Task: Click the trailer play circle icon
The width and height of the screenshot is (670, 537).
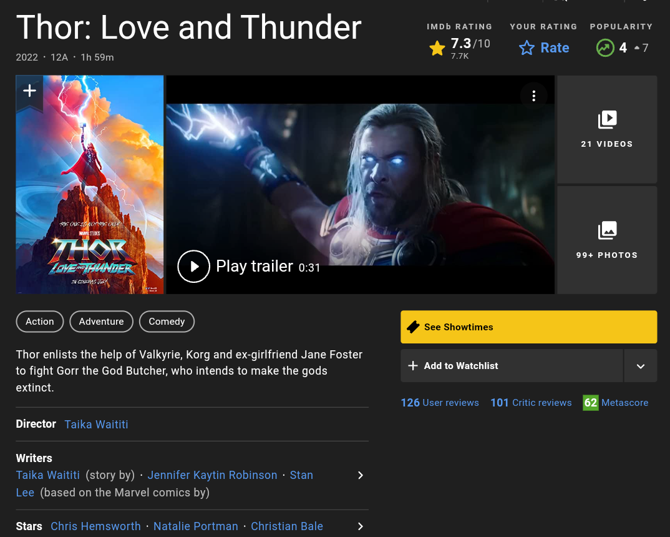Action: click(193, 267)
